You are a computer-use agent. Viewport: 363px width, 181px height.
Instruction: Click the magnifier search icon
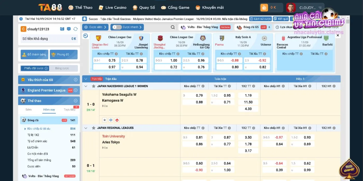[173, 27]
